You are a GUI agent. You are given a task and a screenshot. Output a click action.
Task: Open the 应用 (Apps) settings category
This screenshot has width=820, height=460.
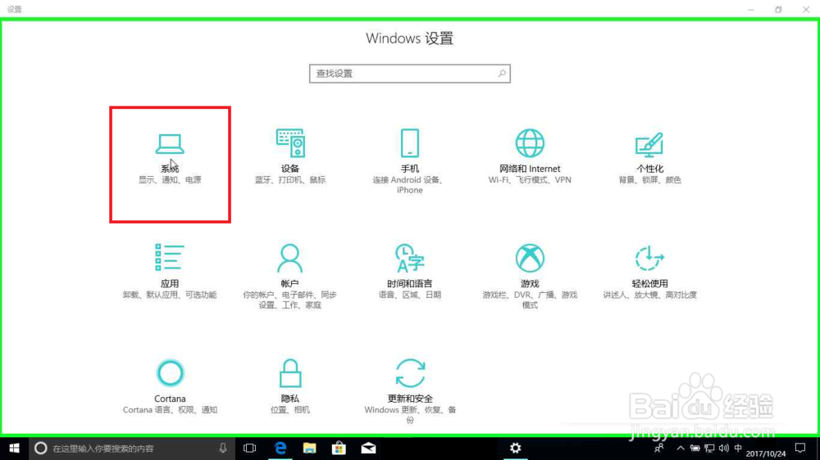point(170,272)
